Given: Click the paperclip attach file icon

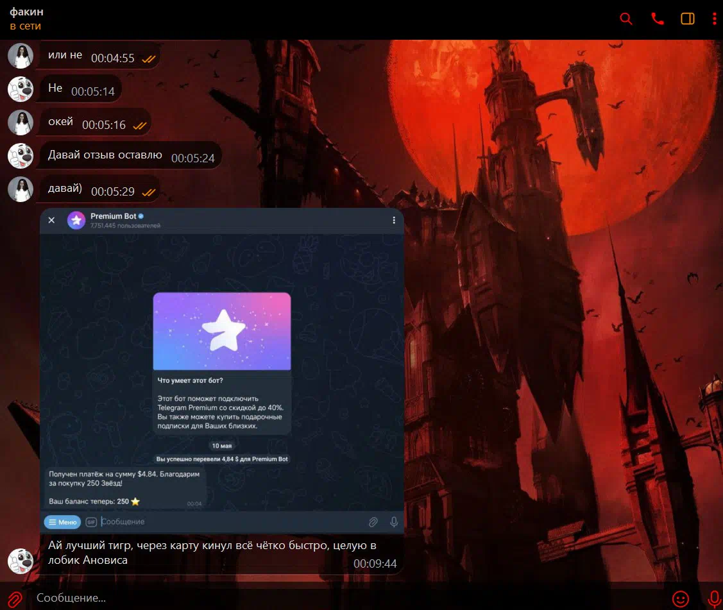Looking at the screenshot, I should 15,599.
